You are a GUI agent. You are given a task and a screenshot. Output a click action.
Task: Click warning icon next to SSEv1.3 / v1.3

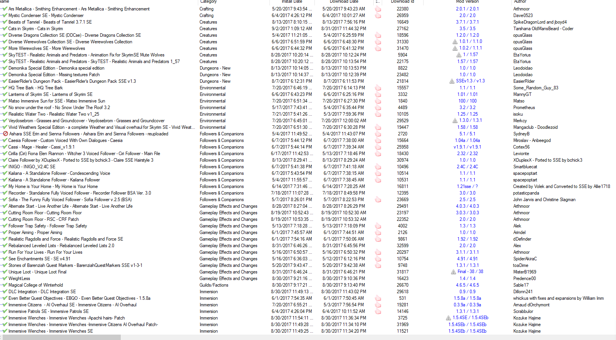coord(452,81)
